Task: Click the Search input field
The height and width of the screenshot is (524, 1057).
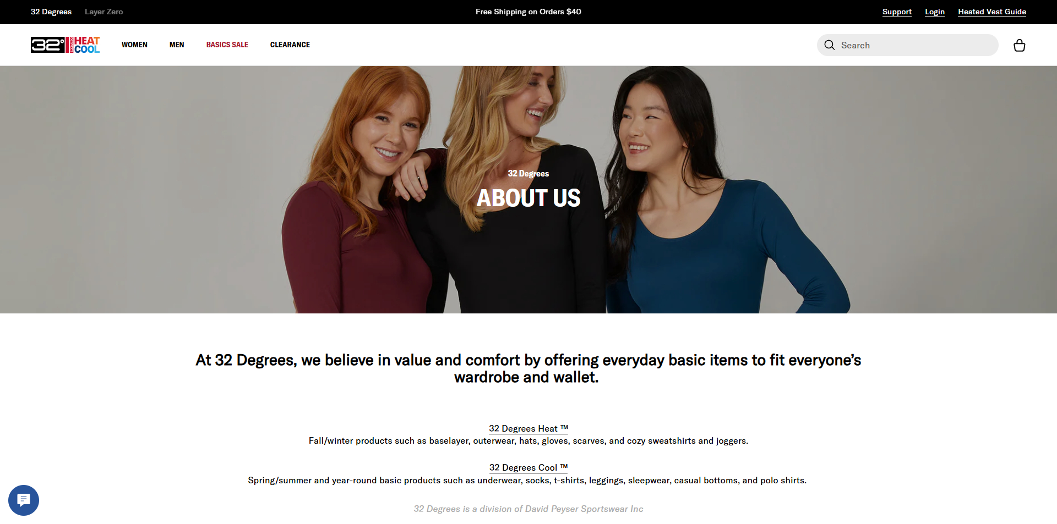Action: point(908,45)
